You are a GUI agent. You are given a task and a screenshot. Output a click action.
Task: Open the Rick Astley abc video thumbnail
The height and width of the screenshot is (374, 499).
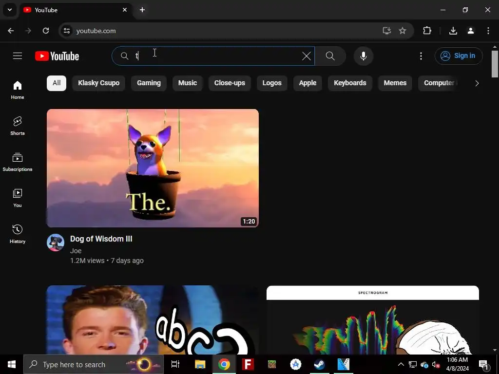click(153, 319)
